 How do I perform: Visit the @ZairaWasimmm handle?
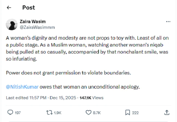37,27
